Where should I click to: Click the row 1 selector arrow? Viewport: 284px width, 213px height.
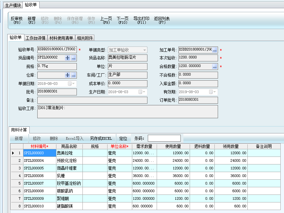tap(13, 153)
